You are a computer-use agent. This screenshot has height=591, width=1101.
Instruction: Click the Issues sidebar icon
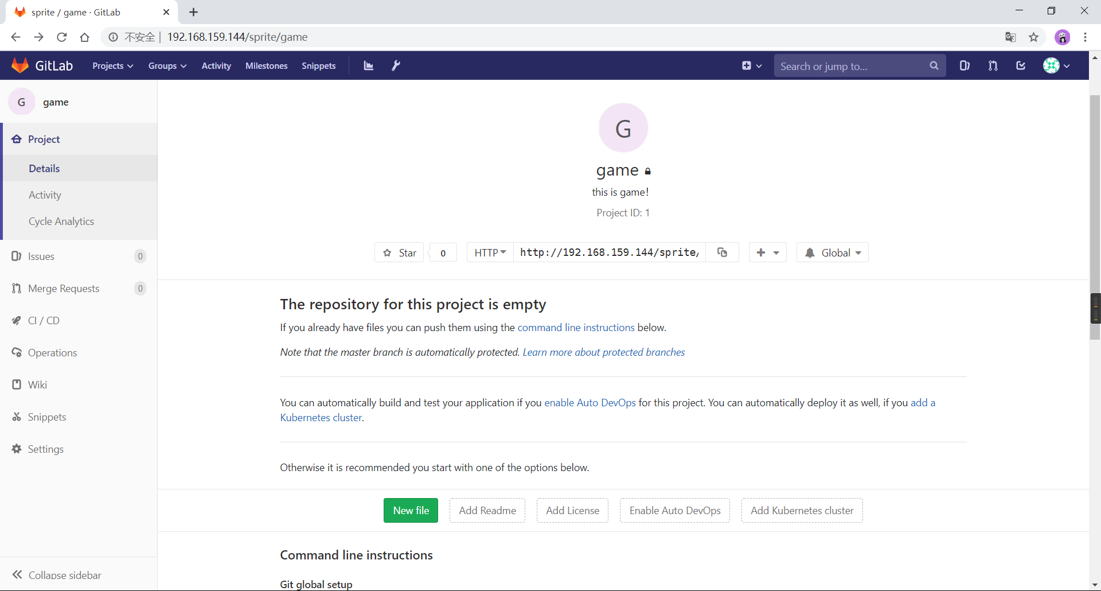tap(17, 256)
